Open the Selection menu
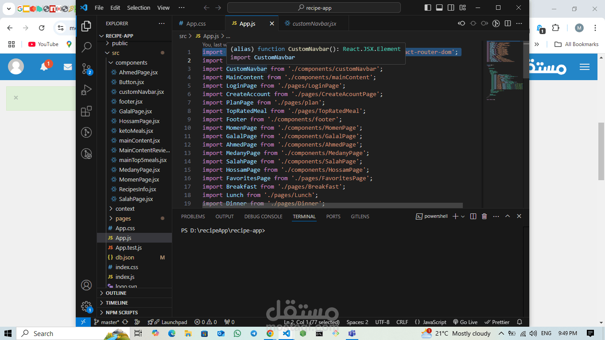 [139, 8]
